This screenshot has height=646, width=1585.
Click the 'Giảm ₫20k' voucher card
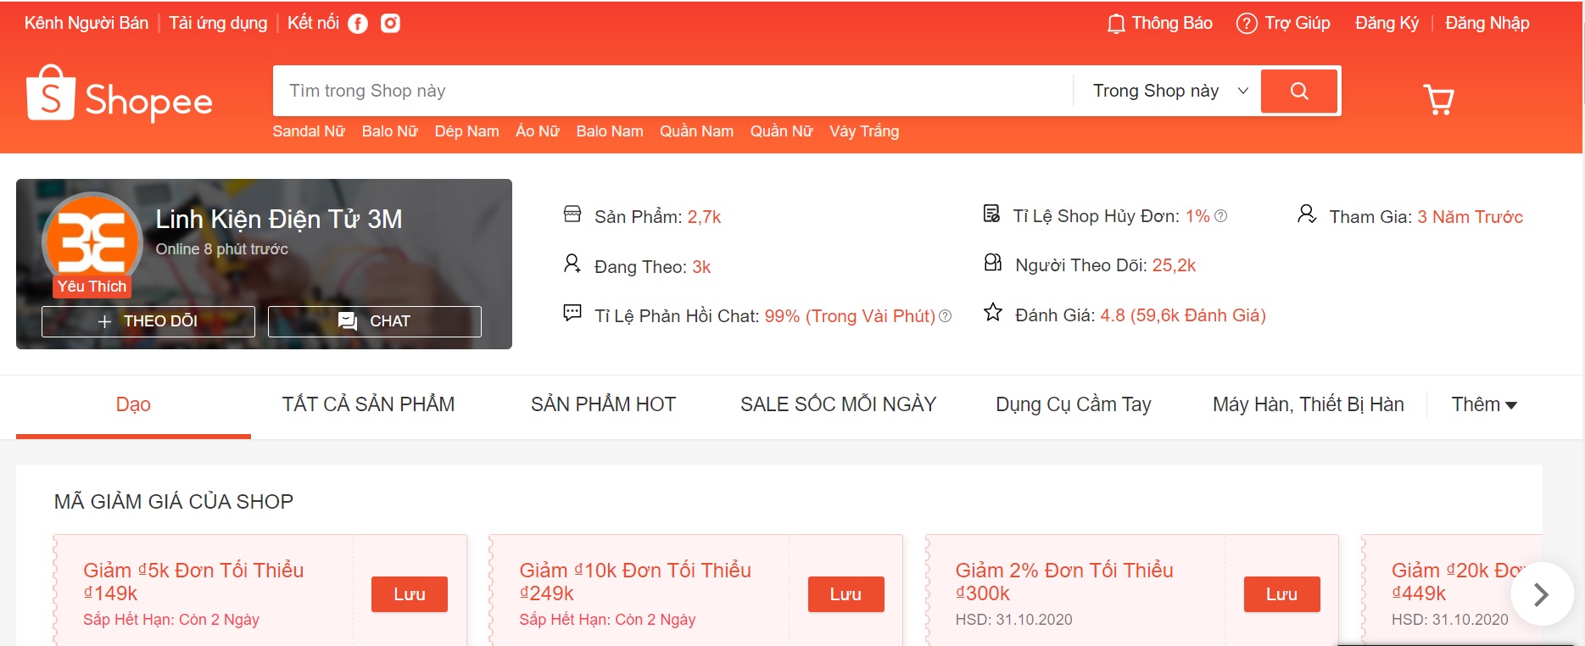click(1451, 590)
